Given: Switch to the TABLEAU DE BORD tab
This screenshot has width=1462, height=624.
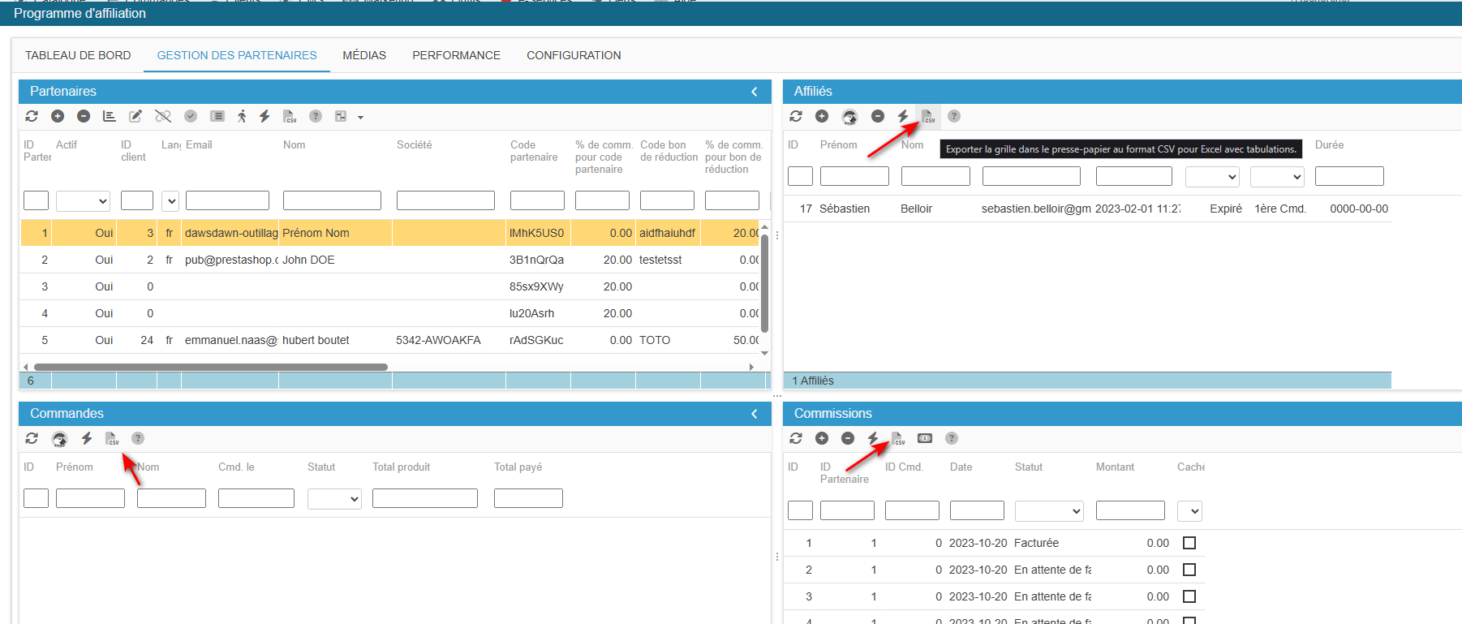Looking at the screenshot, I should pyautogui.click(x=78, y=55).
